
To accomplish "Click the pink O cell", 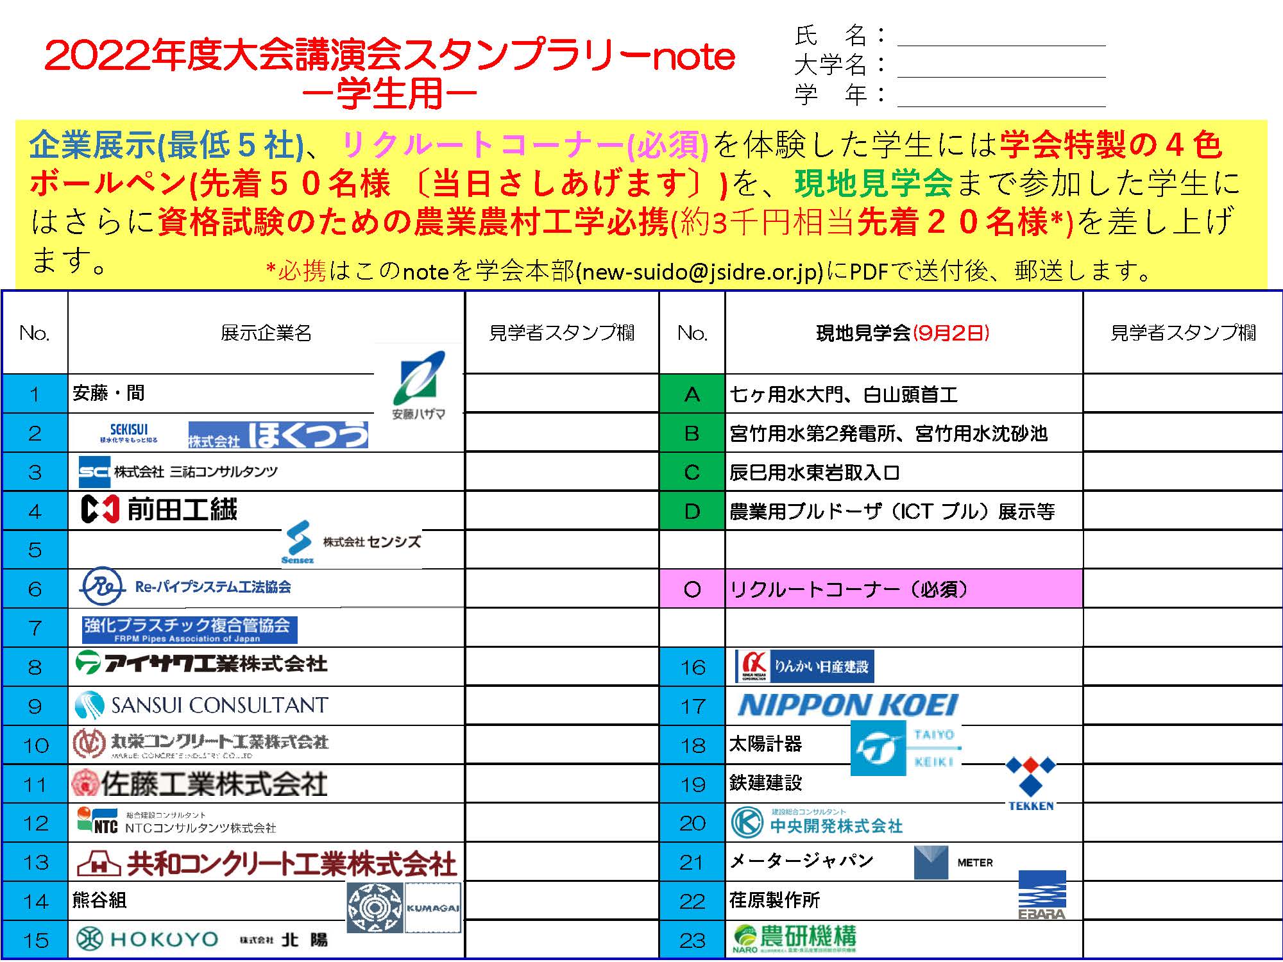I will [692, 588].
